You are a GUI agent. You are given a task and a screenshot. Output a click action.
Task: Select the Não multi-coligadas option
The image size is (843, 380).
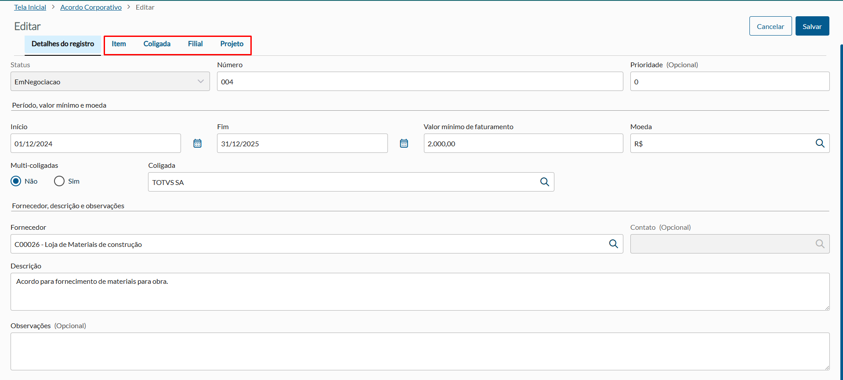point(16,181)
